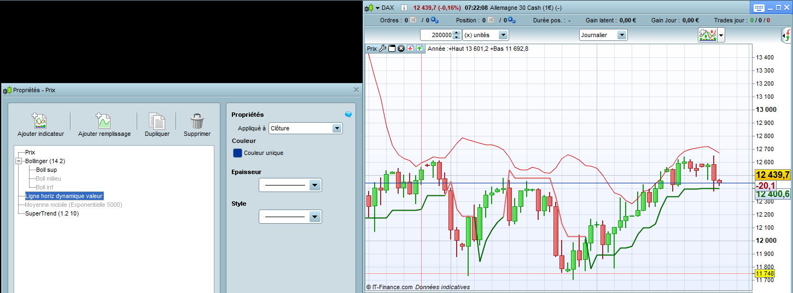Click the candlestick icon beside DAX title
The image size is (793, 293).
point(370,8)
